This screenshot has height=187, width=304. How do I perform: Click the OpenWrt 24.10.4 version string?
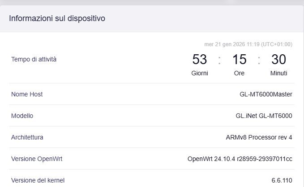pyautogui.click(x=240, y=159)
